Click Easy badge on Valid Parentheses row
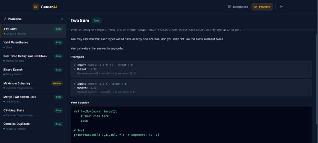Screen dimensions: 318x143 click(59, 43)
